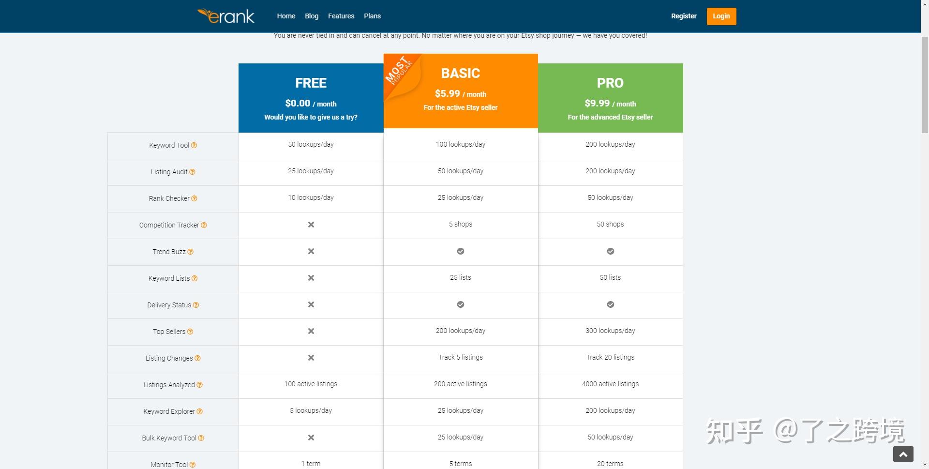Click the Listings Analyzed feature label
The width and height of the screenshot is (929, 469).
click(x=169, y=385)
